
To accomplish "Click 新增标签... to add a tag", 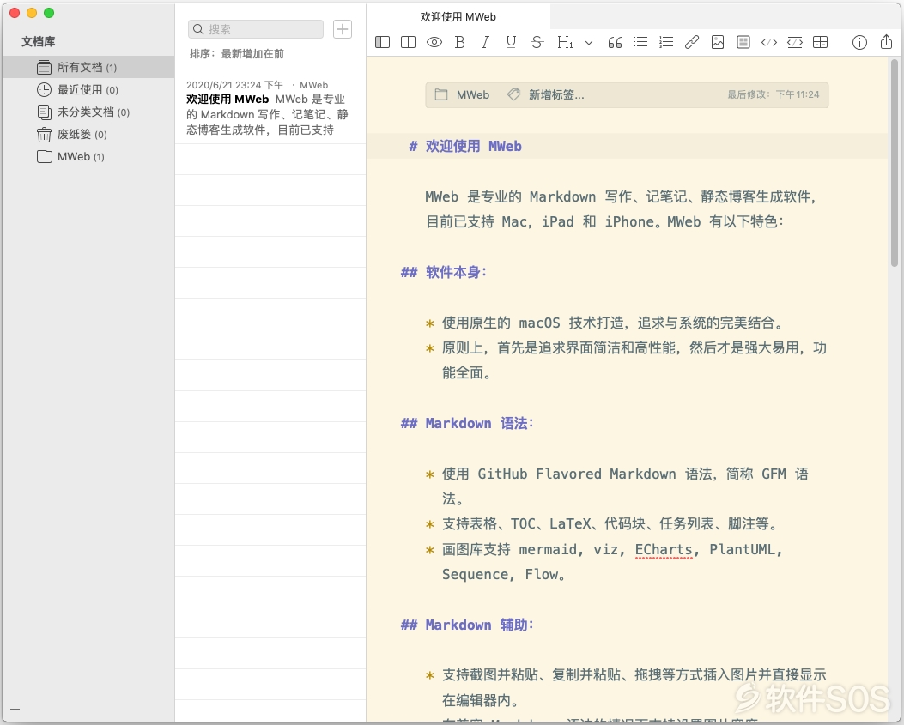I will pos(556,94).
